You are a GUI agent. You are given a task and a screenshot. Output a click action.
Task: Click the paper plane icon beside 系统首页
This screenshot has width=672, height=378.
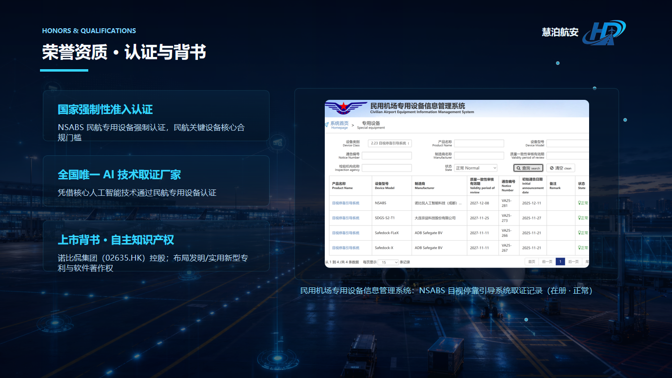[x=326, y=125]
